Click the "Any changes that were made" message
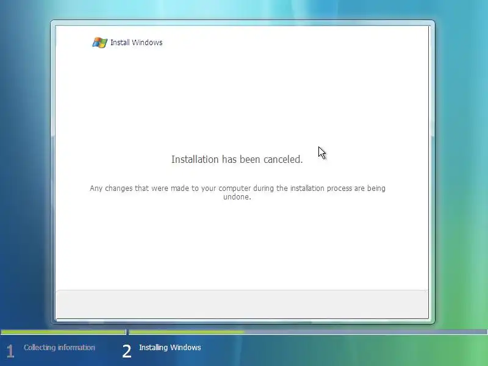Image resolution: width=488 pixels, height=366 pixels. pyautogui.click(x=237, y=192)
